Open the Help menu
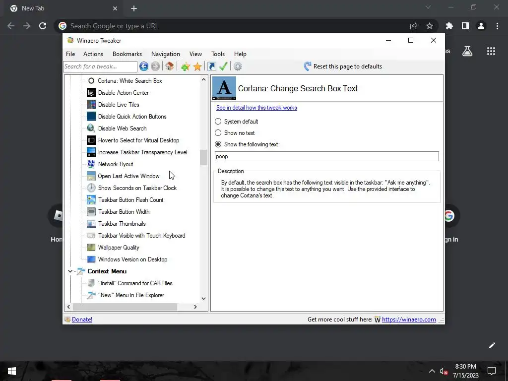Viewport: 508px width, 381px height. click(x=241, y=54)
